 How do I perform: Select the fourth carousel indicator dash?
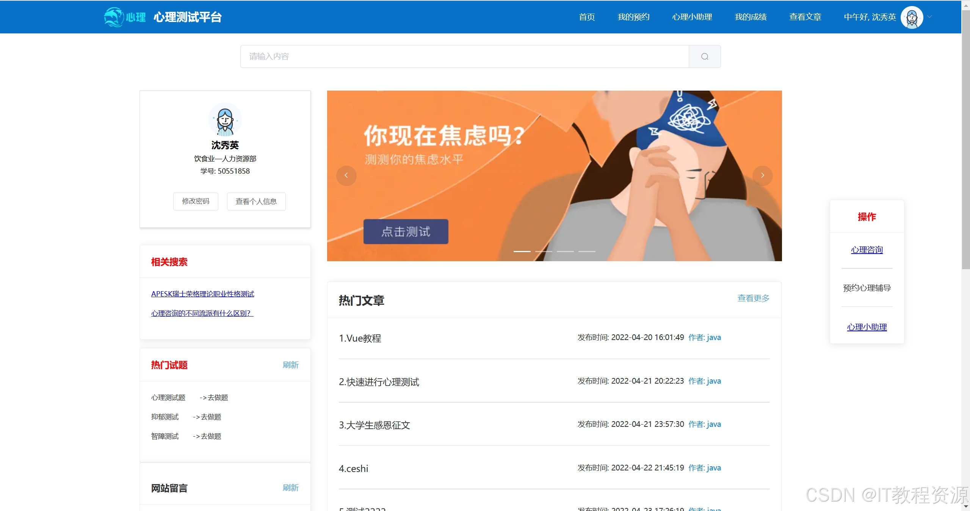pos(587,251)
